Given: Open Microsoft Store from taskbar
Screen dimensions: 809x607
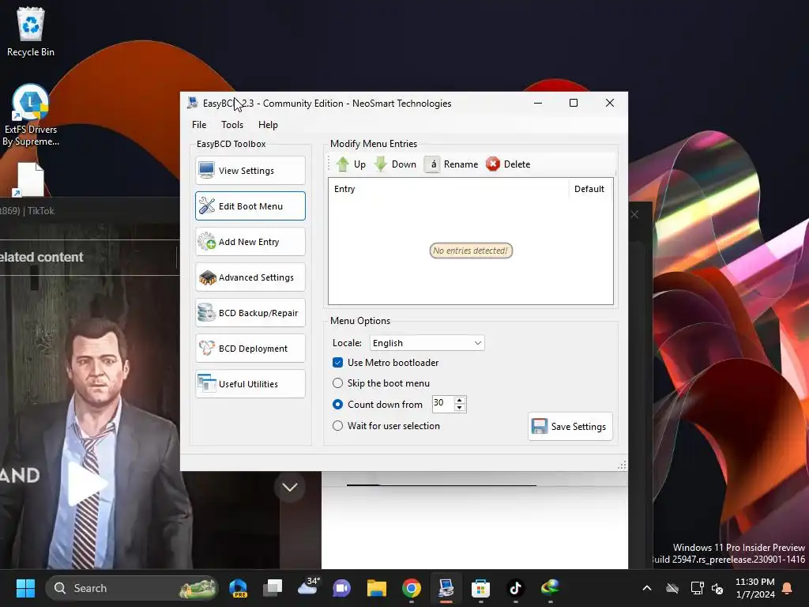Looking at the screenshot, I should tap(480, 588).
